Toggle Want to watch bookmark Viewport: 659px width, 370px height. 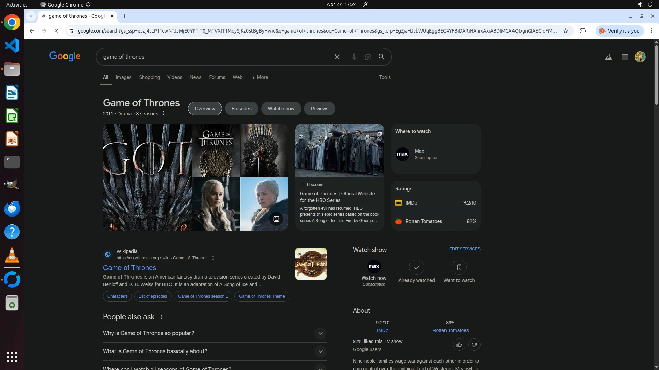tap(459, 267)
